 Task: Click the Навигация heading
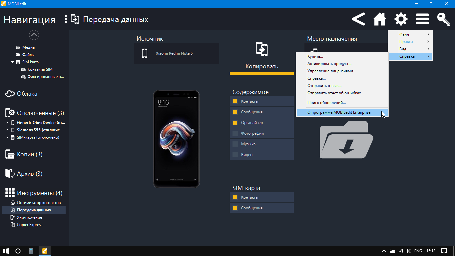pyautogui.click(x=29, y=20)
